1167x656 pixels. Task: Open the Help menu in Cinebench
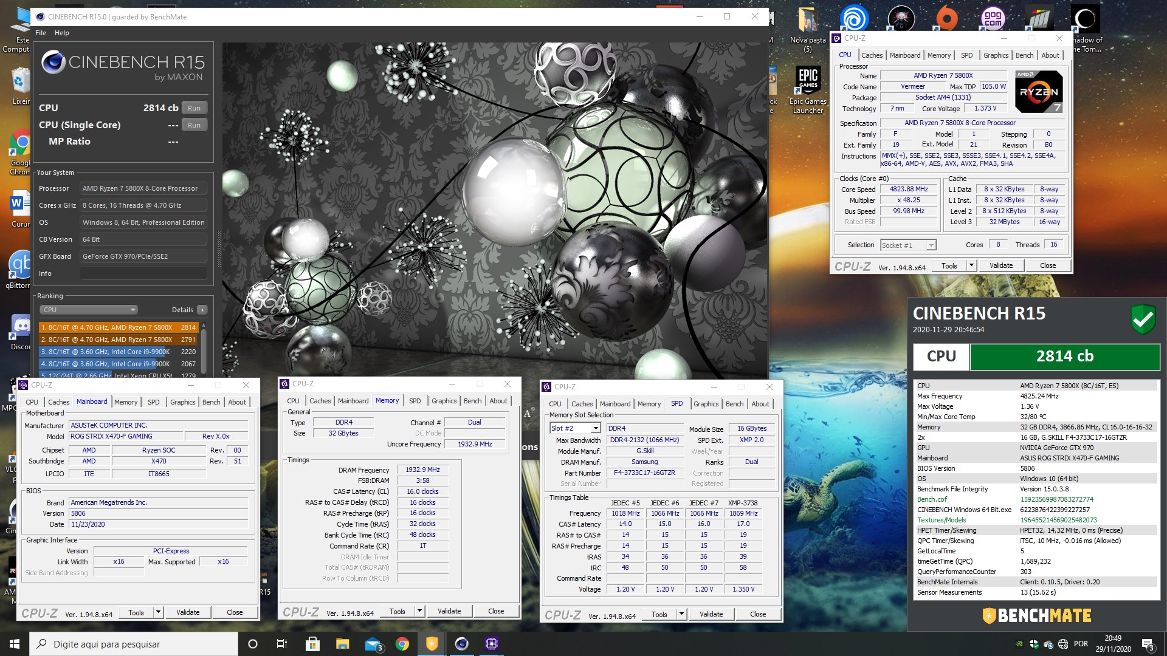62,33
